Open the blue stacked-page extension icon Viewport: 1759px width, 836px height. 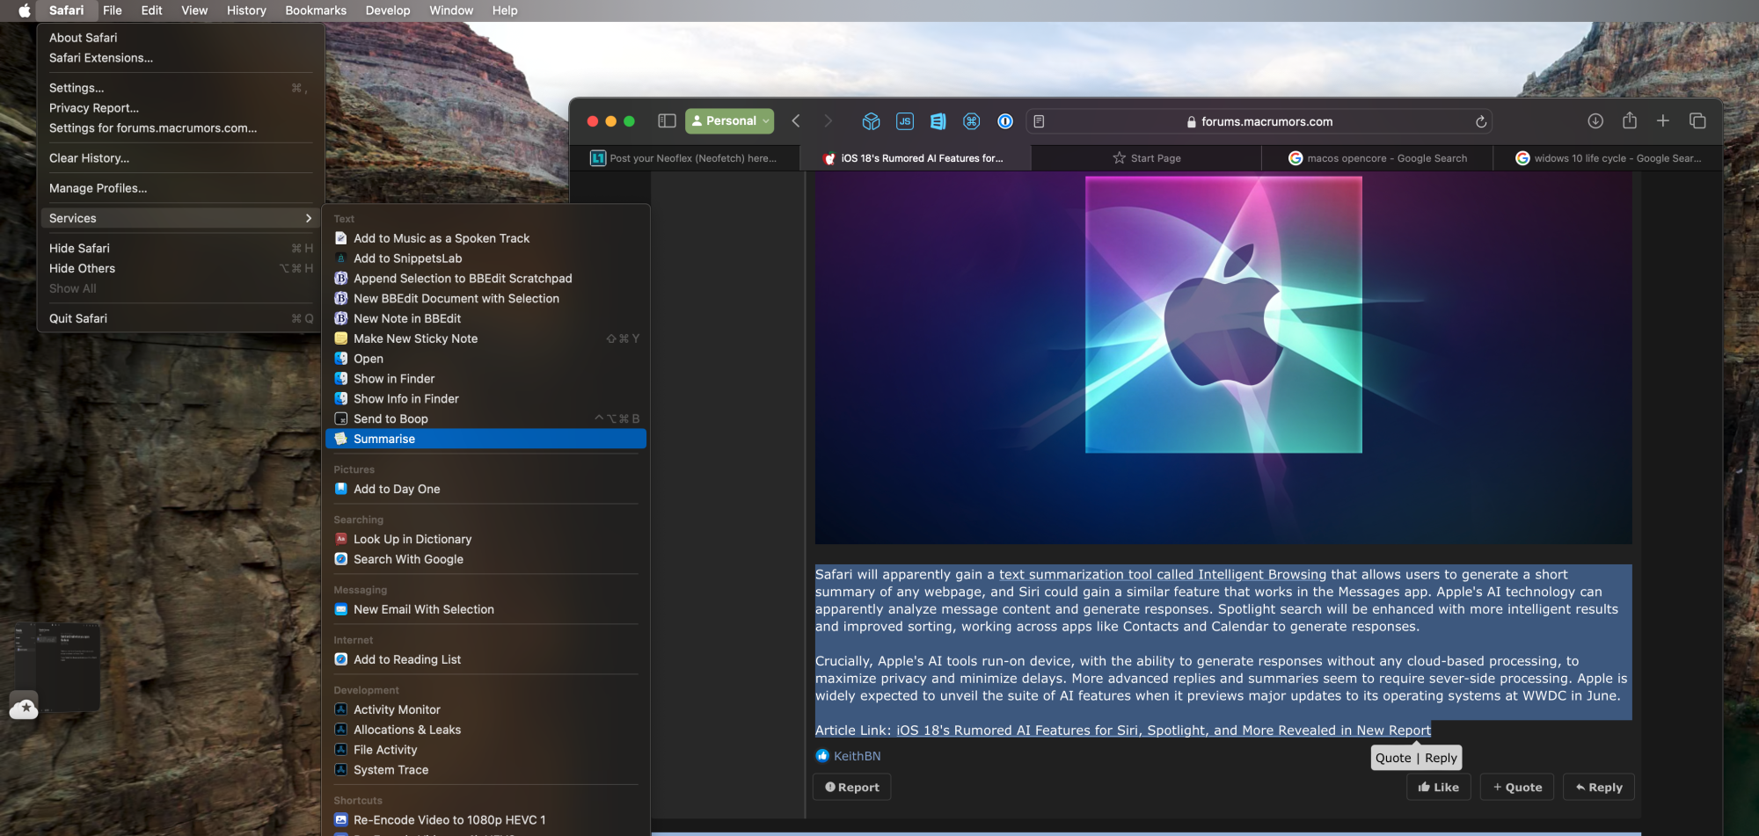point(938,121)
